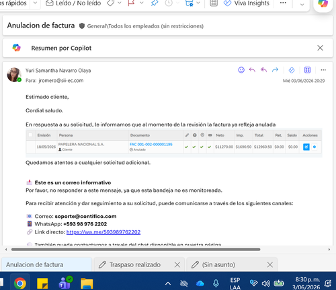This screenshot has width=336, height=290.
Task: Open the volume speaker tray icon
Action: pyautogui.click(x=266, y=283)
